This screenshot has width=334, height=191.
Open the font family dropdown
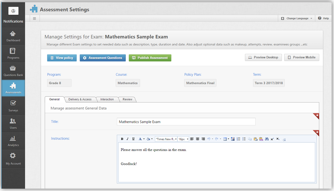tap(166, 139)
